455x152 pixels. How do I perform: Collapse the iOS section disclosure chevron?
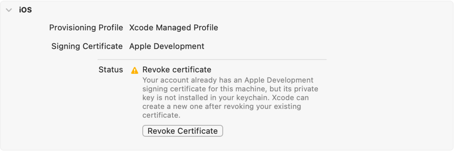click(x=9, y=11)
